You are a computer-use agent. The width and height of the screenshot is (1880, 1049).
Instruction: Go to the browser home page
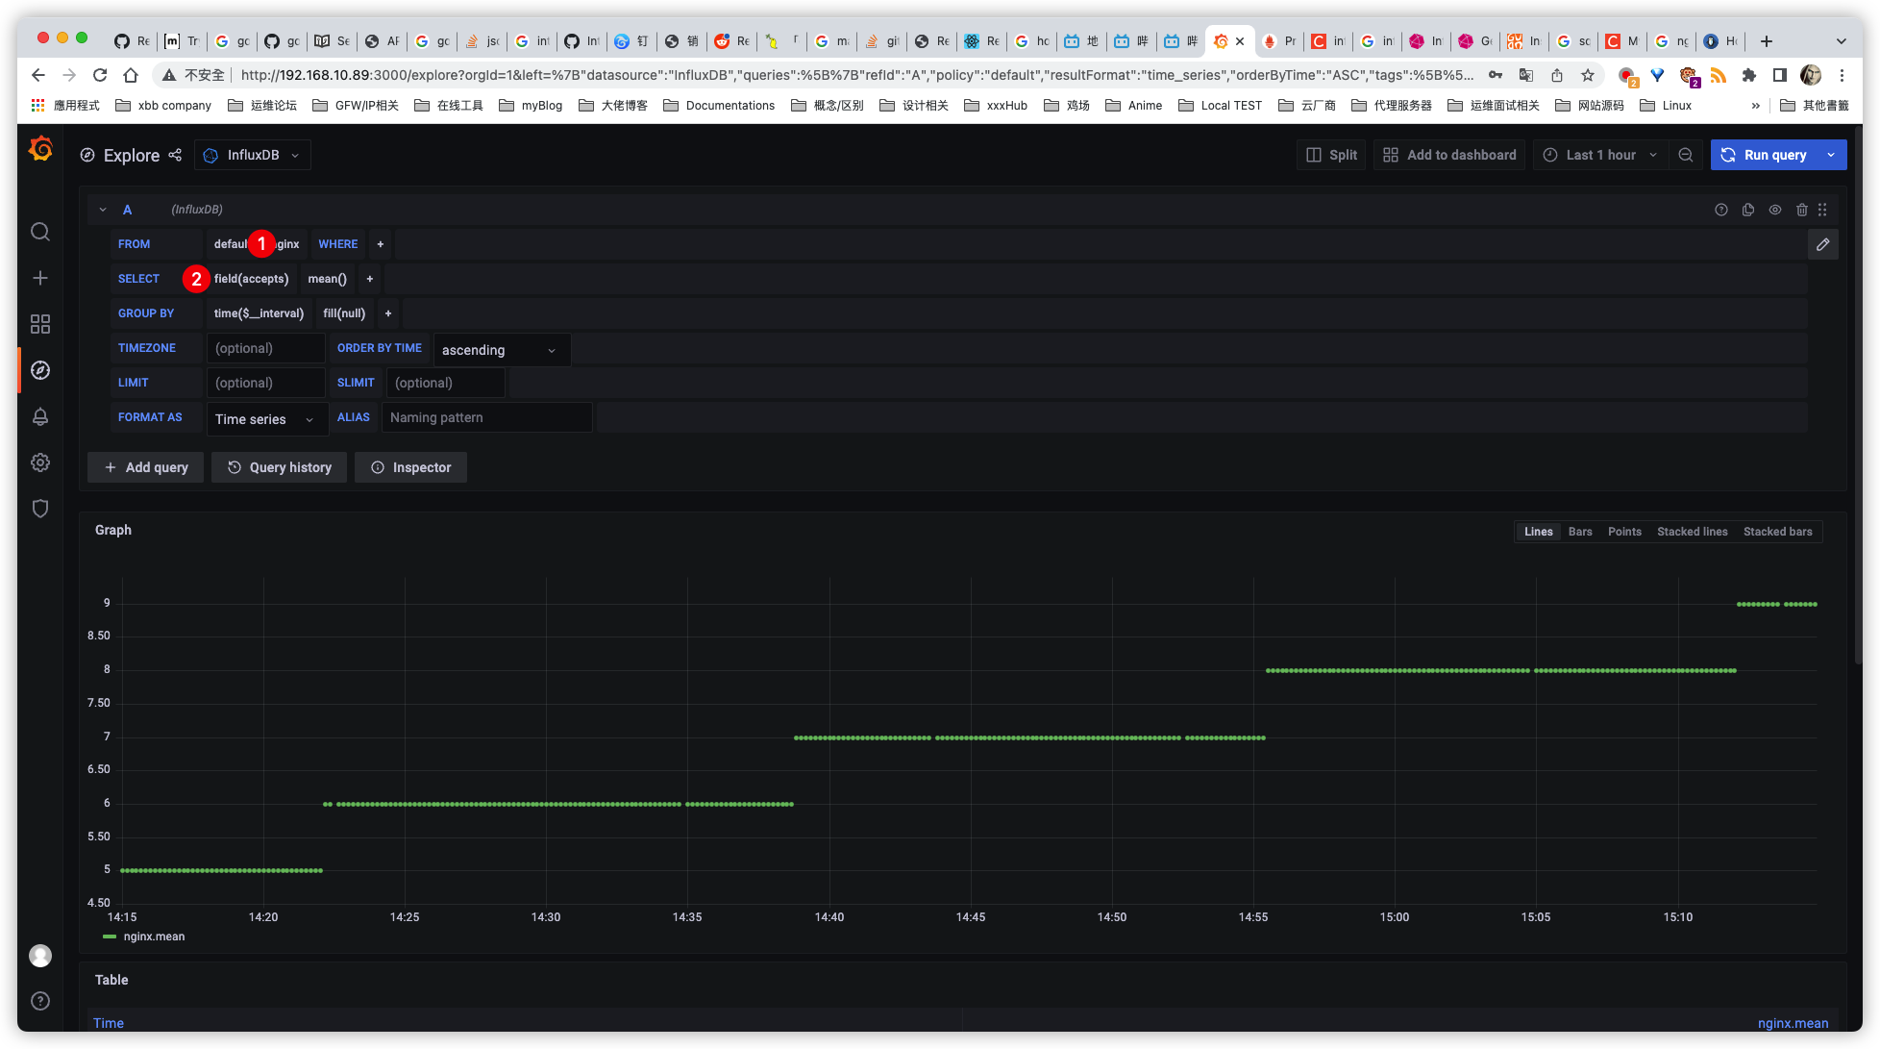pyautogui.click(x=131, y=75)
